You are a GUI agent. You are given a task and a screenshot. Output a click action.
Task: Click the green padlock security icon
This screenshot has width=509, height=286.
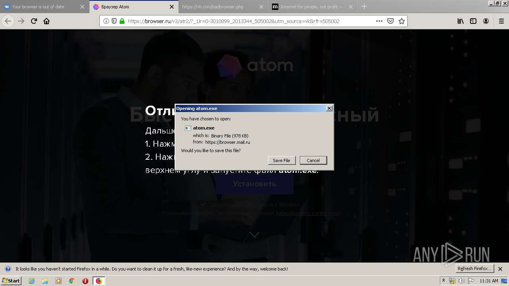122,21
